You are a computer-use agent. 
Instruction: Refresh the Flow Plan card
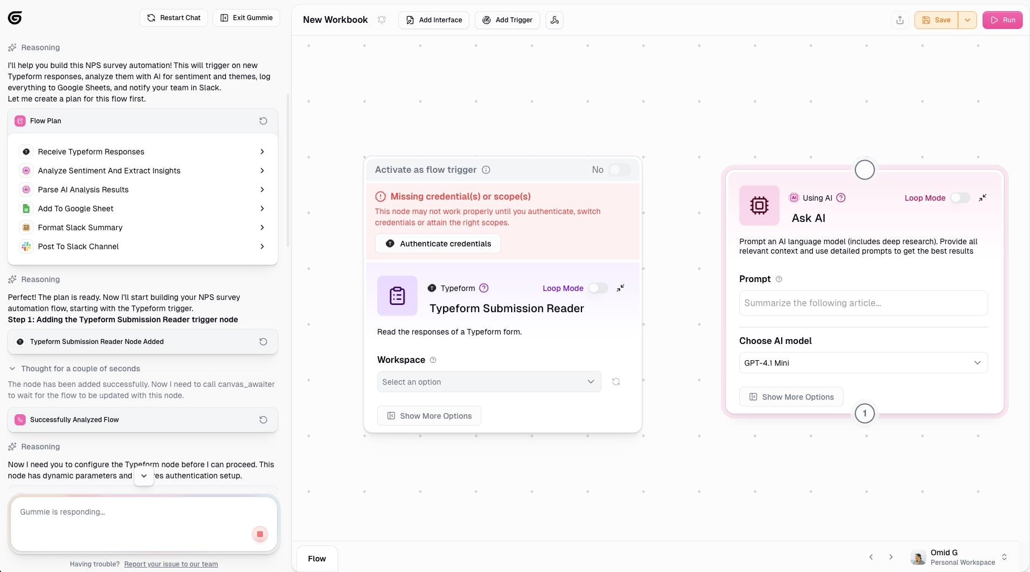click(263, 121)
